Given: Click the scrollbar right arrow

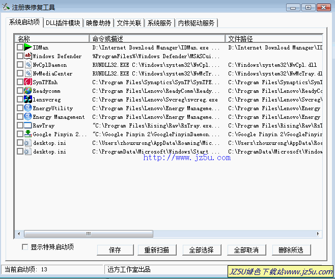Looking at the screenshot, I should click(318, 234).
